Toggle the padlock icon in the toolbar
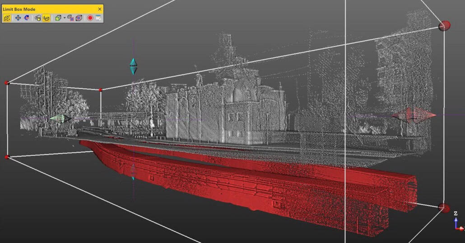The image size is (465, 243). pyautogui.click(x=38, y=18)
